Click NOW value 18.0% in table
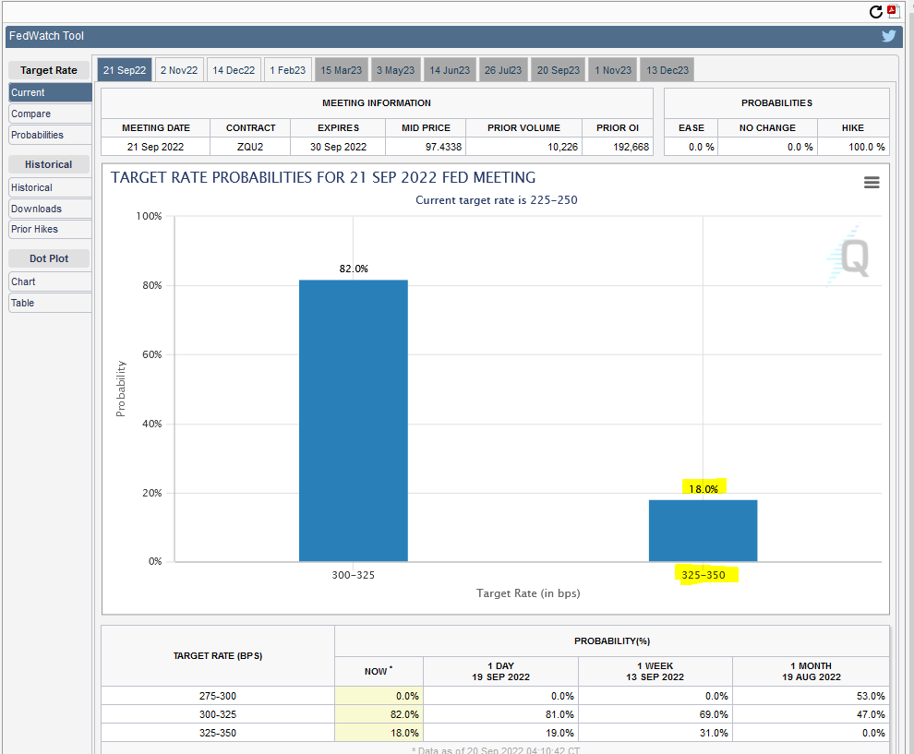The image size is (914, 754). (x=404, y=733)
